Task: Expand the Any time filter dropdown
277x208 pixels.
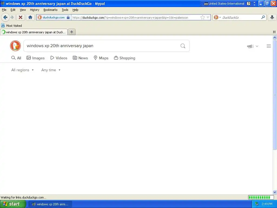Action: coord(51,70)
